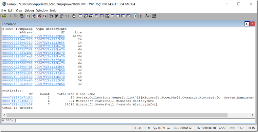
Task: Click the NUM status bar indicator
Action: point(252,128)
